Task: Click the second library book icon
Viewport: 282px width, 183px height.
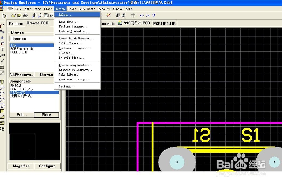Action: point(124,16)
